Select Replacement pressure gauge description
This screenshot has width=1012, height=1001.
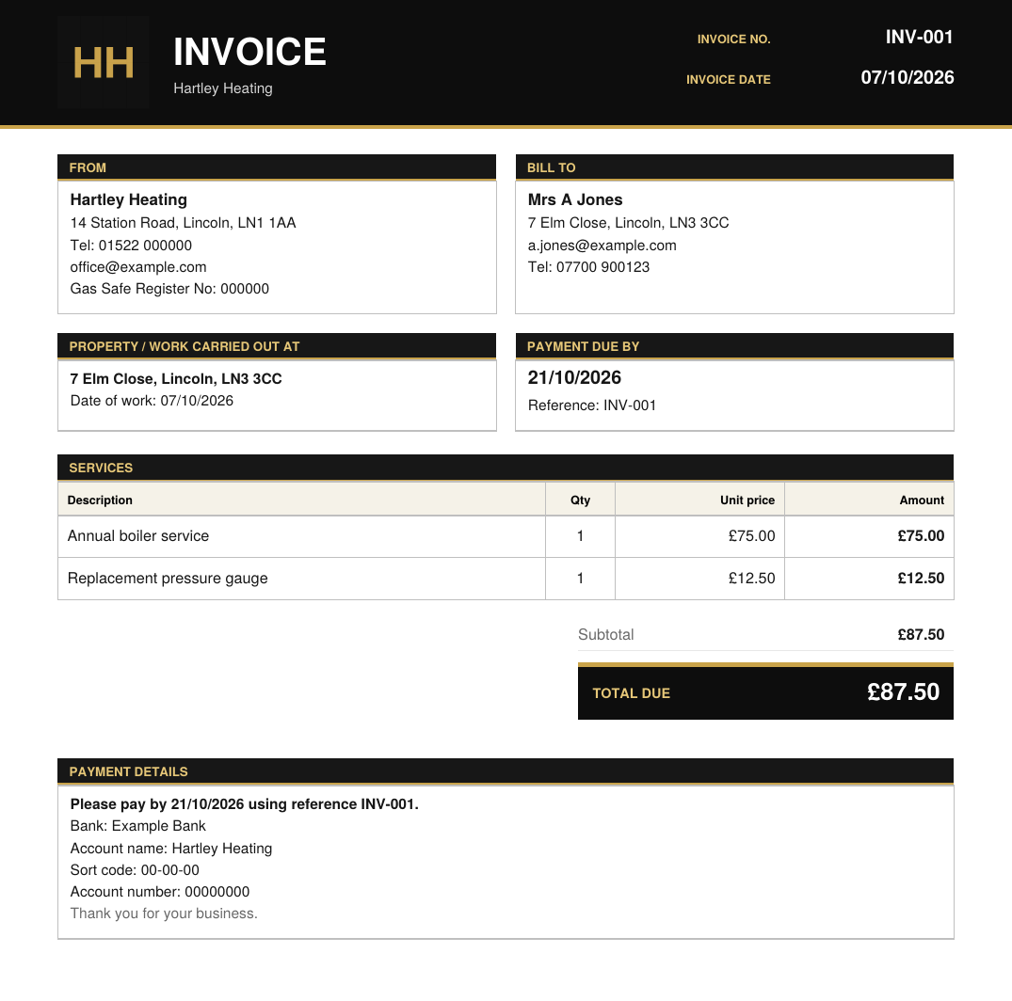pos(168,579)
